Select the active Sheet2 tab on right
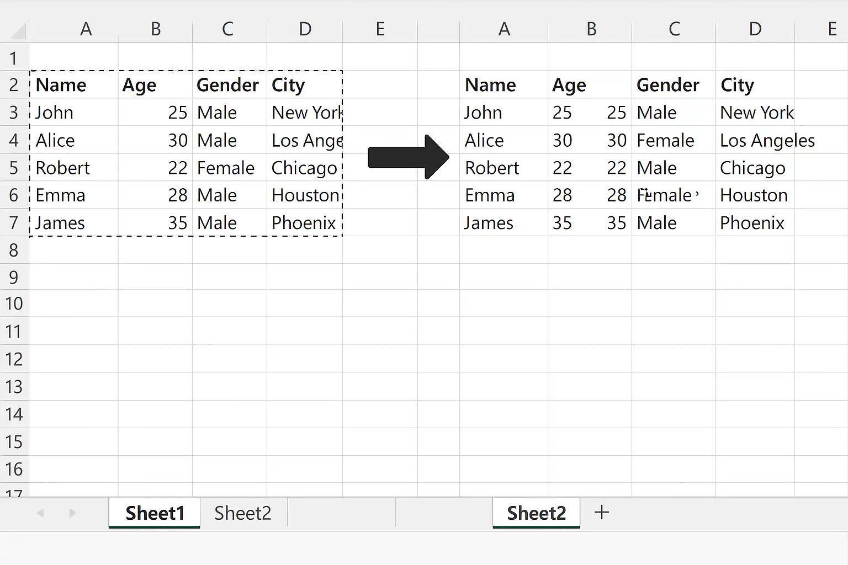 (537, 513)
